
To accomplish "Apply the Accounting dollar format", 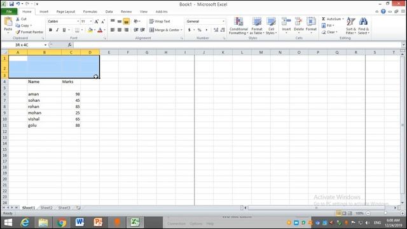I will coord(190,30).
